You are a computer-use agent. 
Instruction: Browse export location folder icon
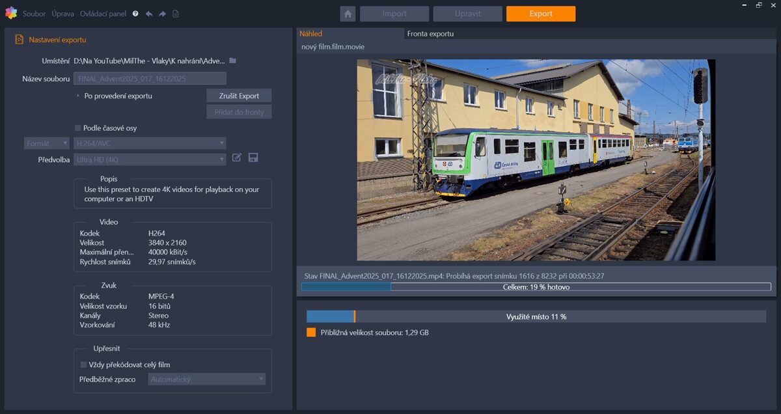point(233,61)
